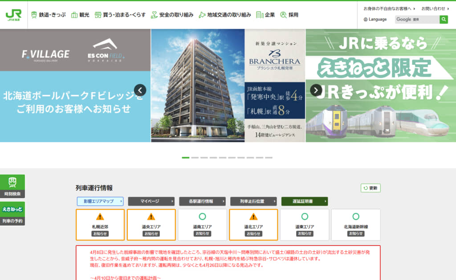Open the マイページ button
Screen dimensions: 456x280
tap(151, 201)
